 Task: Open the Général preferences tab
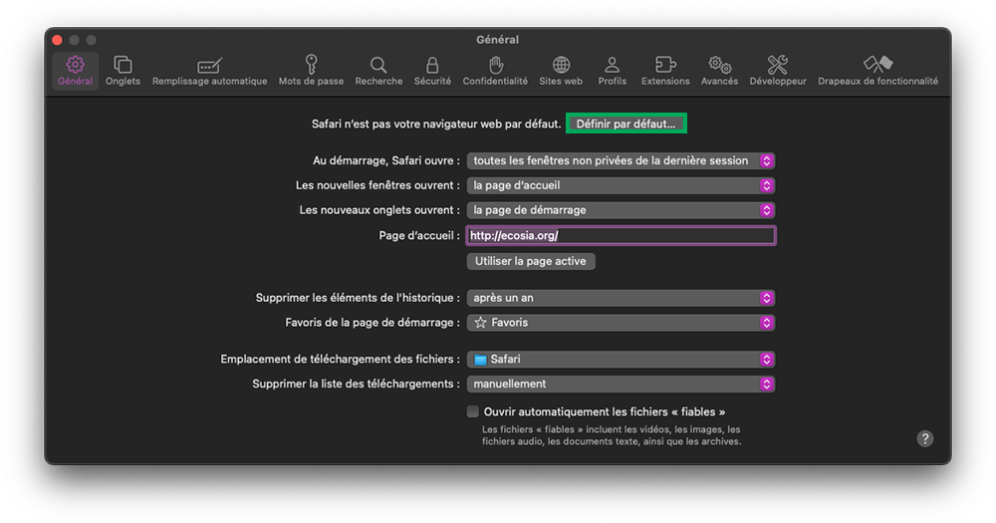(x=75, y=71)
